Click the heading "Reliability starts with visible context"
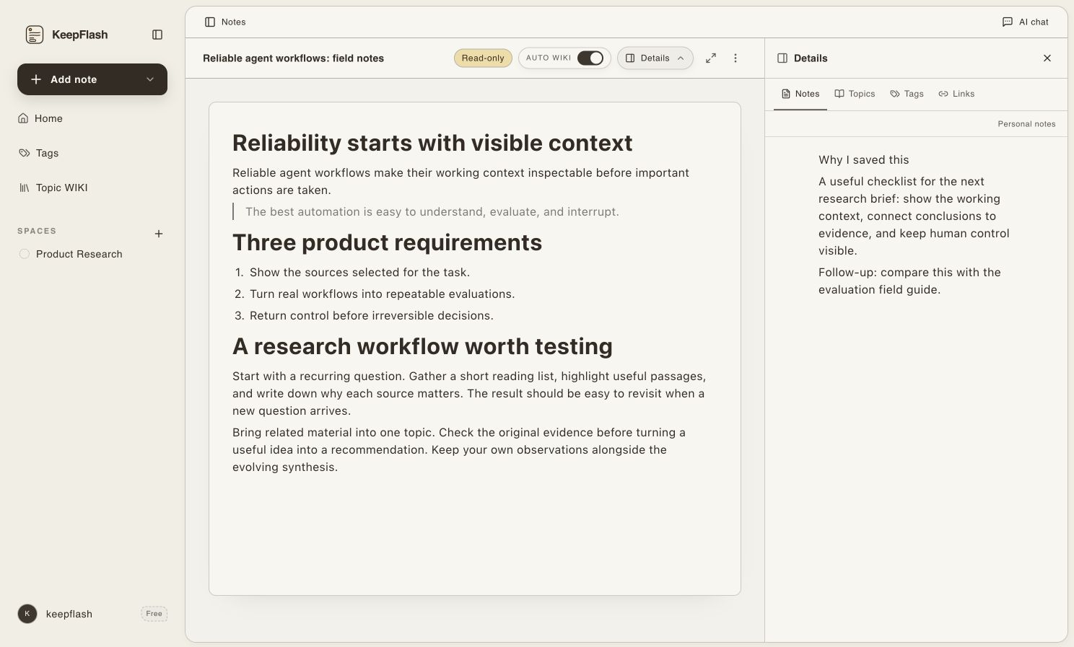Viewport: 1074px width, 647px height. (432, 143)
